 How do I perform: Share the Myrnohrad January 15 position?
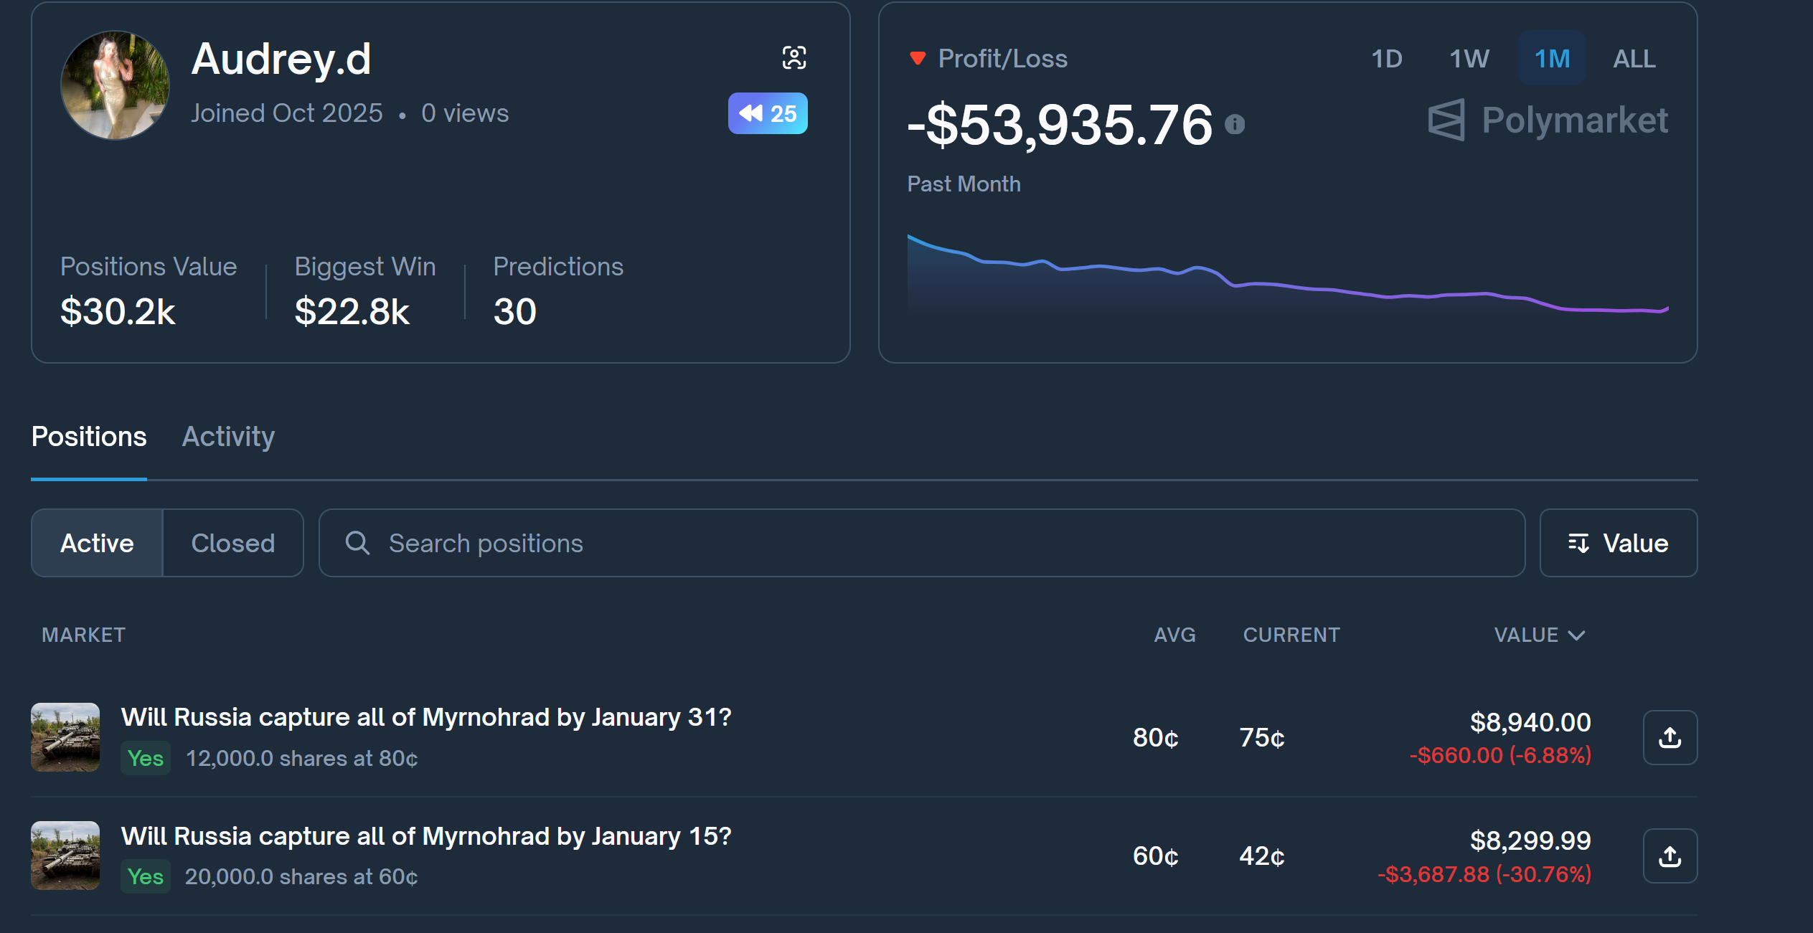1670,856
